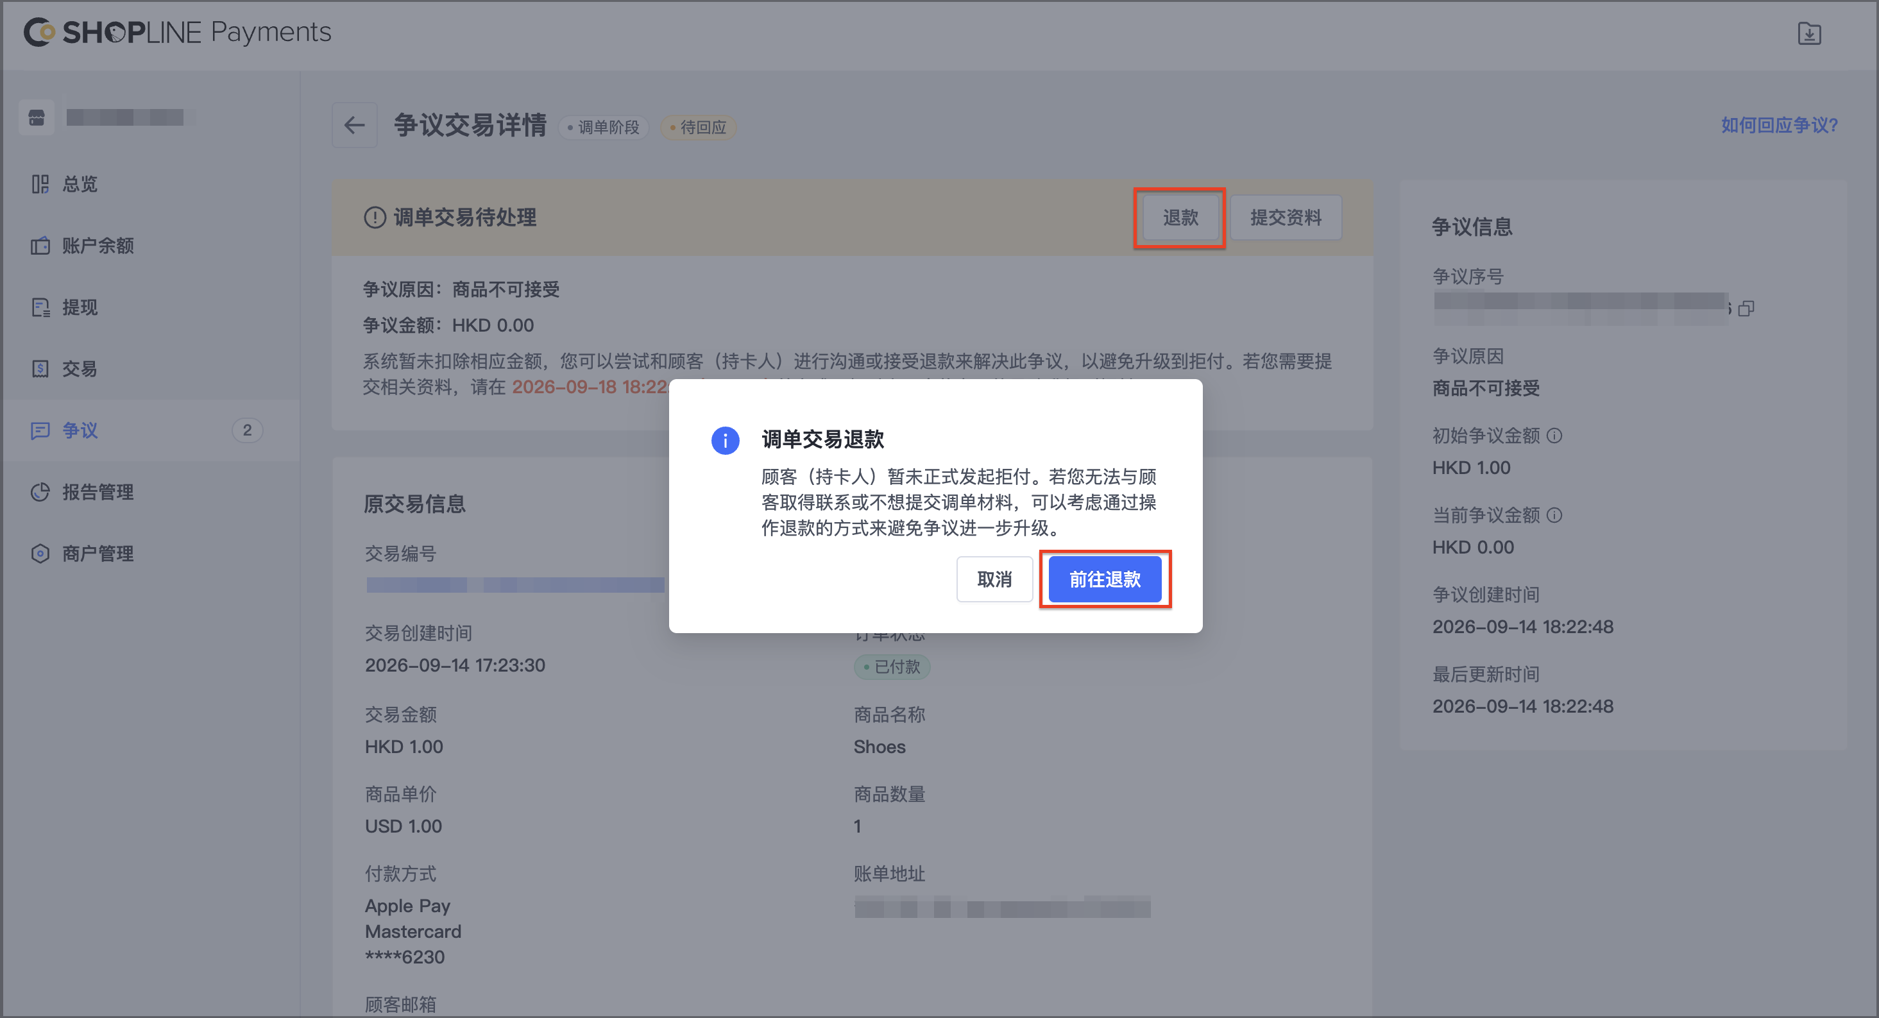Click the 待回应 status tag
This screenshot has width=1879, height=1018.
698,127
